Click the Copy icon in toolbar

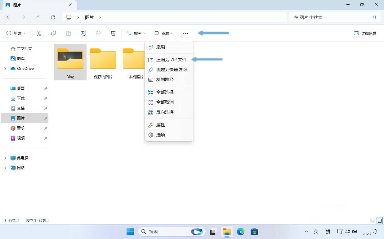coord(54,33)
